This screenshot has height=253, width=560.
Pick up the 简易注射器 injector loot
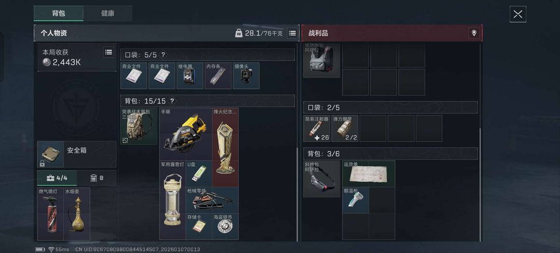point(316,128)
